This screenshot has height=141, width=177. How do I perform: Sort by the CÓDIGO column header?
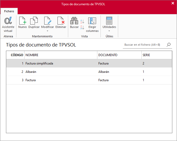(15, 55)
